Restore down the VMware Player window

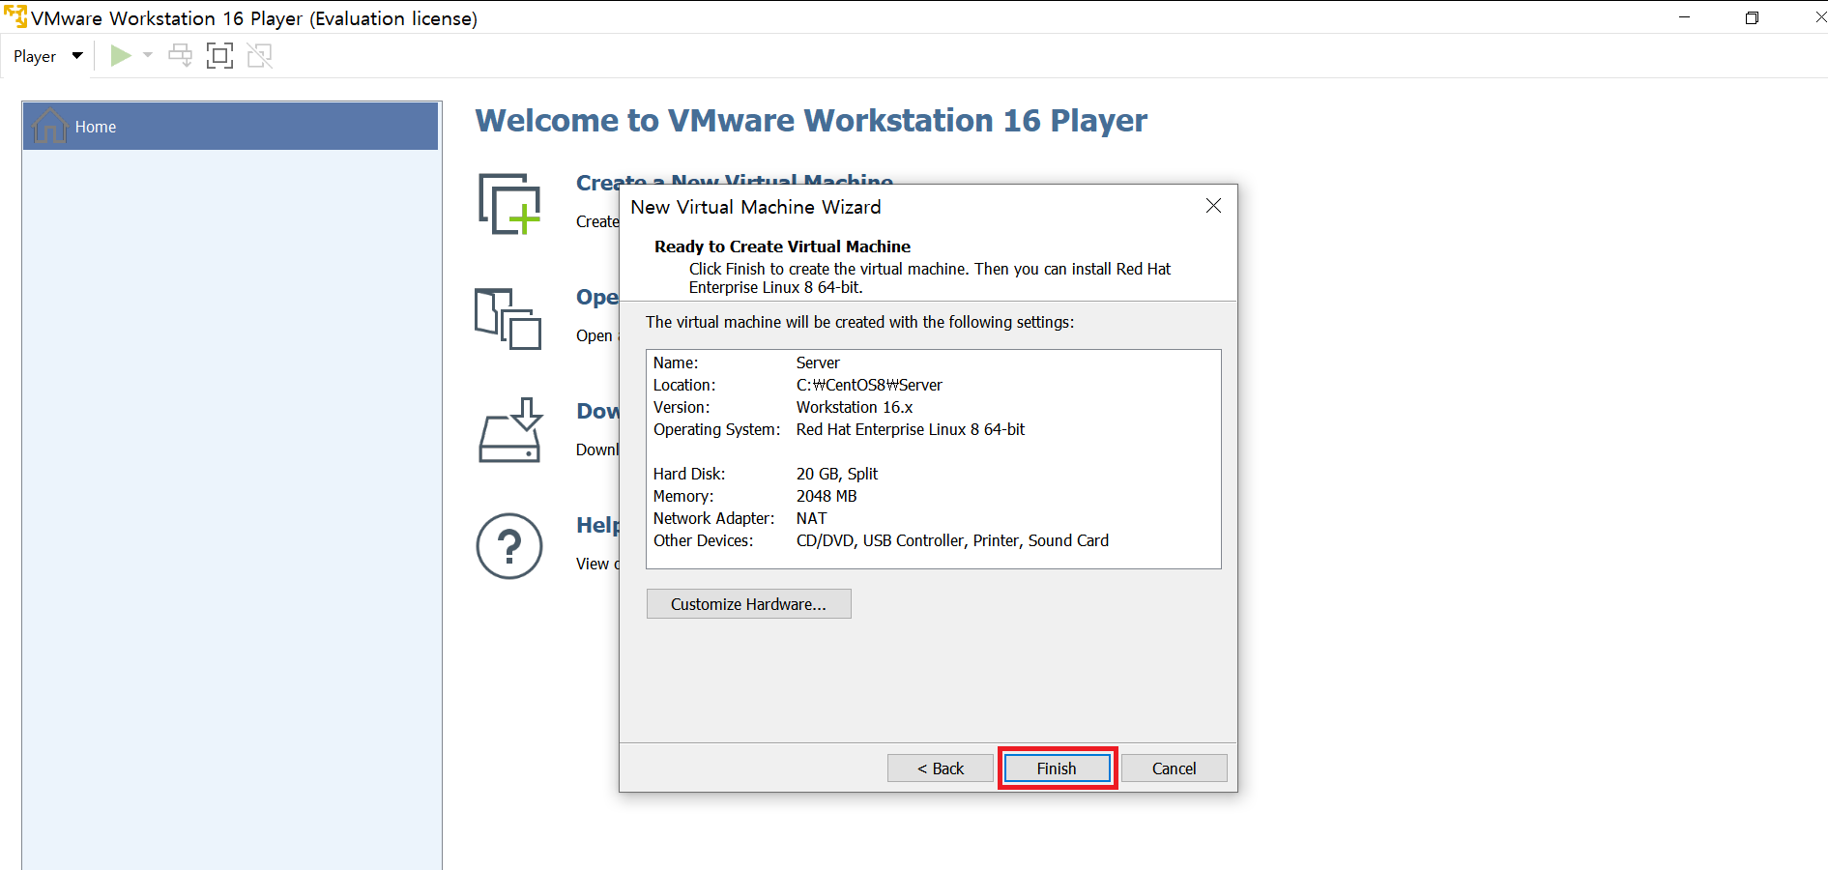pos(1752,17)
